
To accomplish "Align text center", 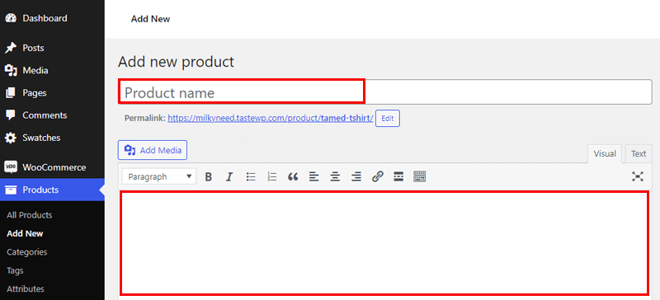I will point(335,177).
